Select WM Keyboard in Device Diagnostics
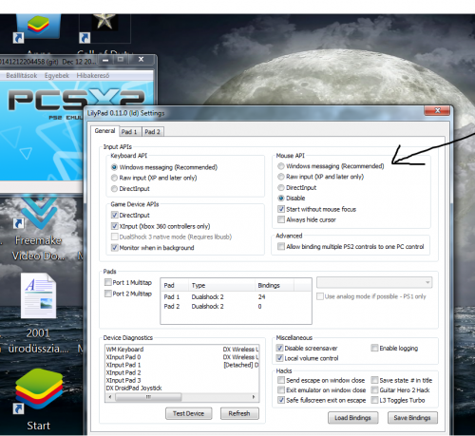 124,350
